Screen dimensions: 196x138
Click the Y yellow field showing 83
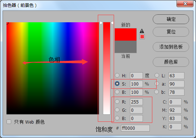coord(175,118)
